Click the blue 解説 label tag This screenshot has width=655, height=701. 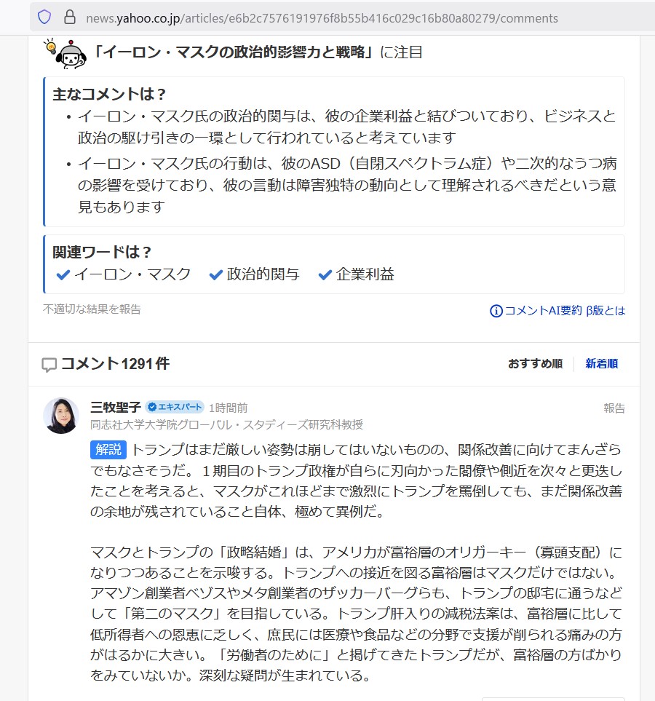pyautogui.click(x=108, y=449)
